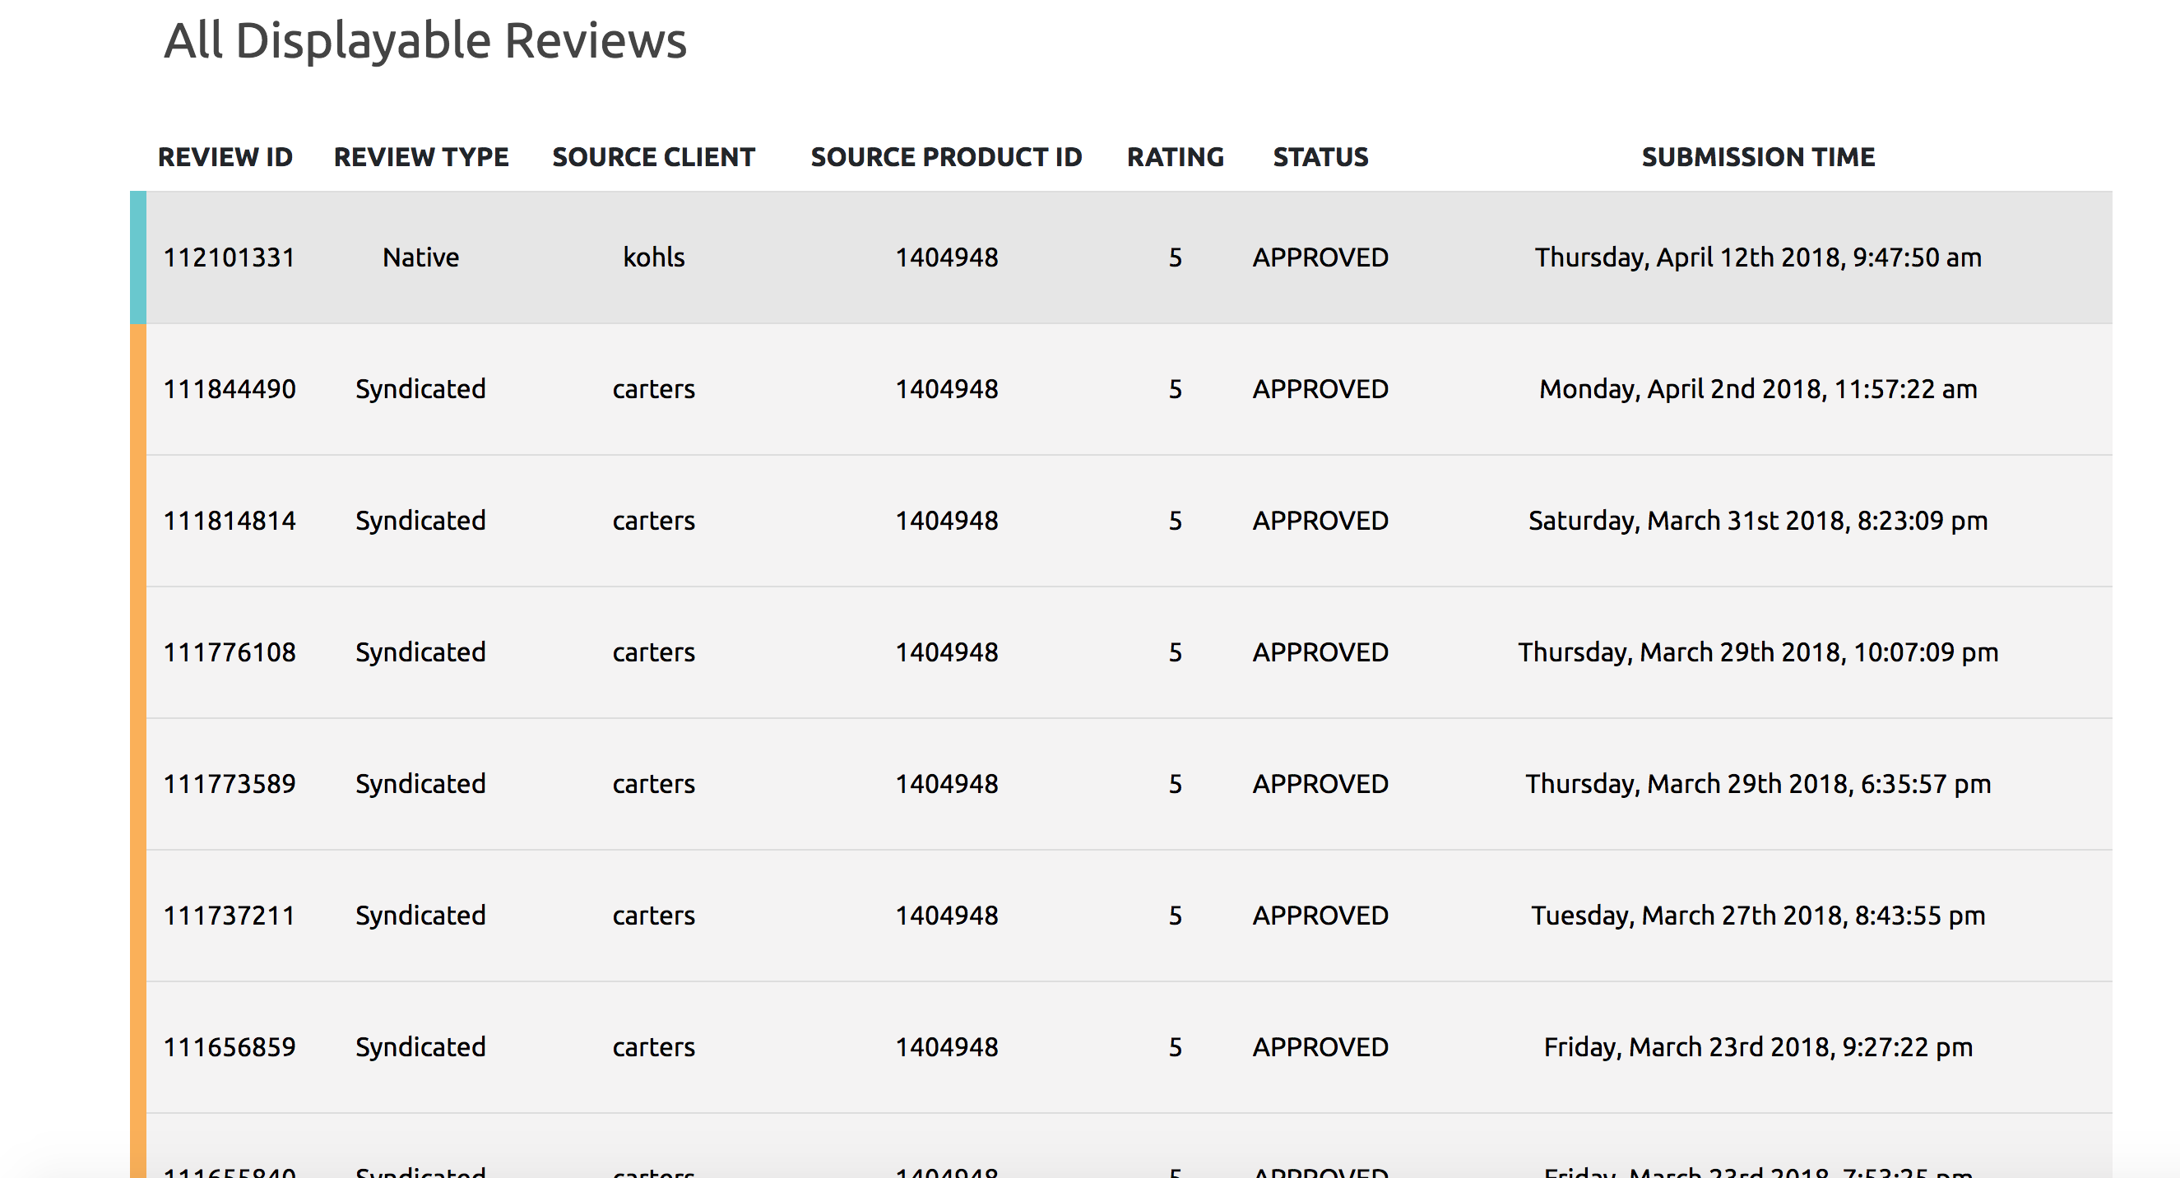Sort by the REVIEW ID column header
Image resolution: width=2180 pixels, height=1178 pixels.
(x=225, y=157)
